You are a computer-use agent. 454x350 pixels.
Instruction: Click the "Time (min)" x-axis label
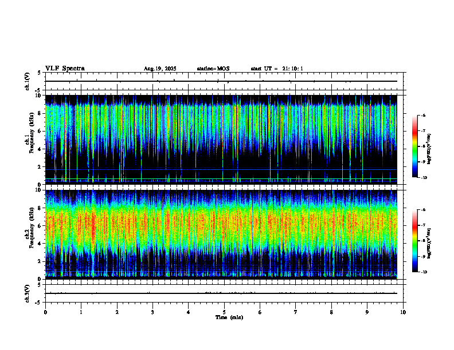[229, 317]
